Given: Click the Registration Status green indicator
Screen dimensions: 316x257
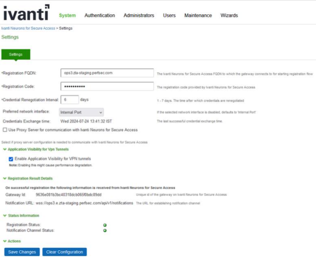Looking at the screenshot, I should coord(105,225).
